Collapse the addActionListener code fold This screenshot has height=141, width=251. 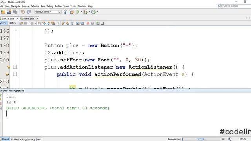(15, 67)
